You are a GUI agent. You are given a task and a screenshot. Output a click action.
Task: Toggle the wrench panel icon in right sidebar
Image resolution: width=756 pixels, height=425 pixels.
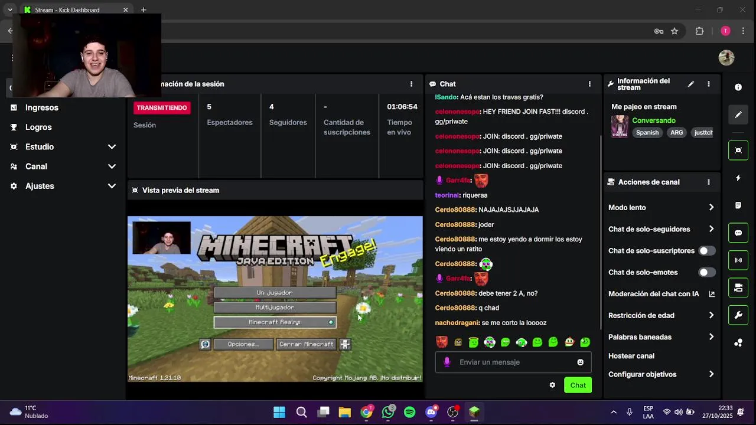click(x=738, y=315)
